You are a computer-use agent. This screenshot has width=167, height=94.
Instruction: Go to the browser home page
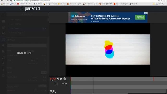pos(11,1)
